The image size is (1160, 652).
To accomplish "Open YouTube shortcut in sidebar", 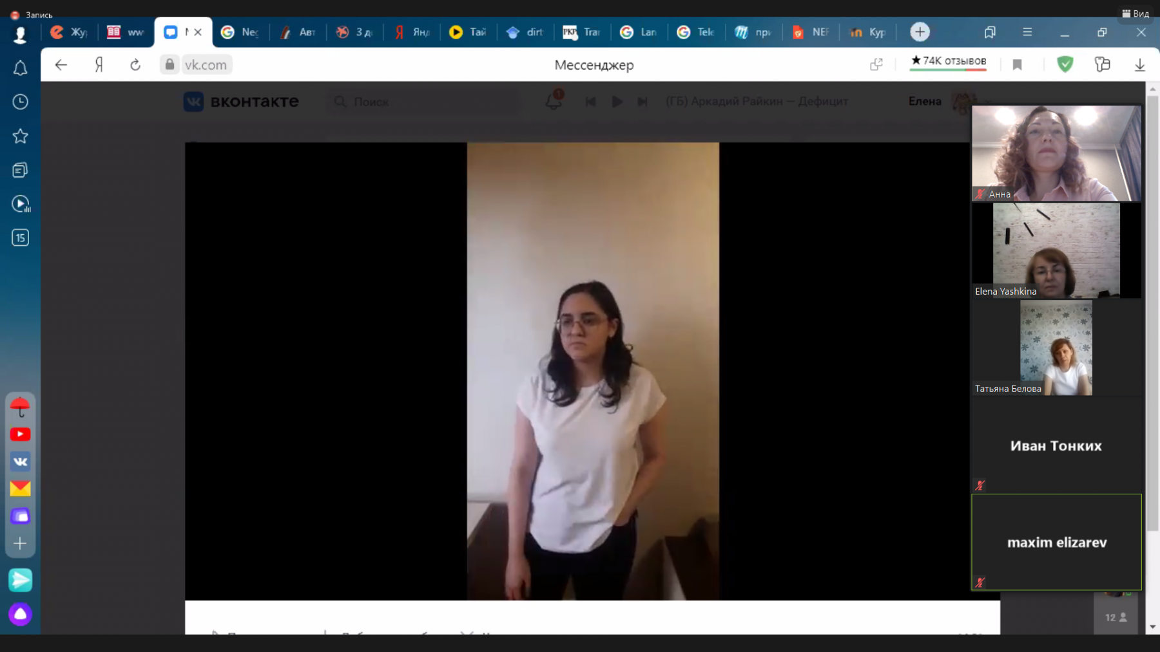I will pos(20,434).
